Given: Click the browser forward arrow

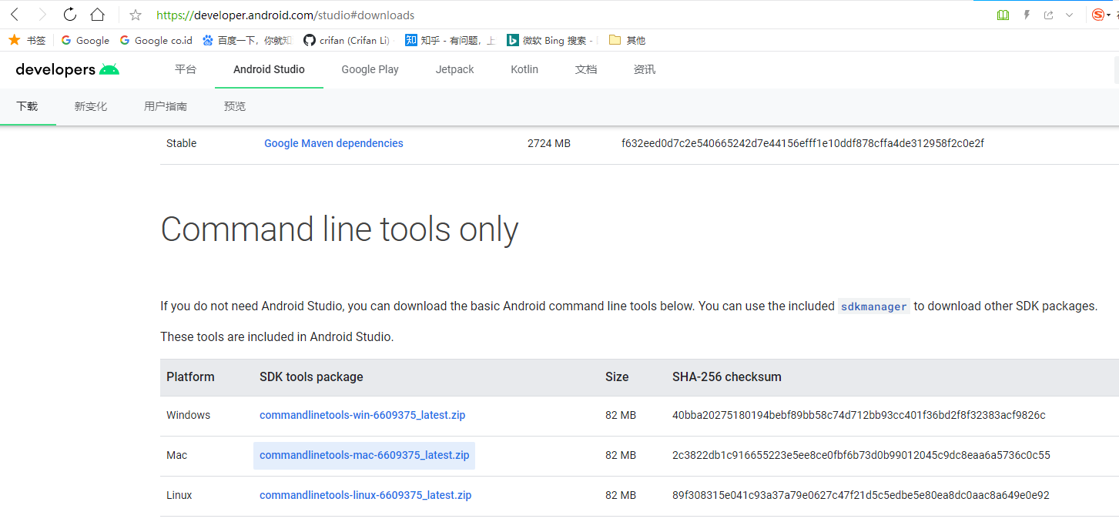Looking at the screenshot, I should tap(42, 15).
